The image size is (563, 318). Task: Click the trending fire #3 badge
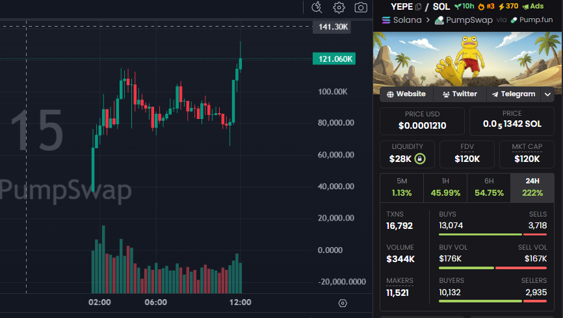click(486, 7)
